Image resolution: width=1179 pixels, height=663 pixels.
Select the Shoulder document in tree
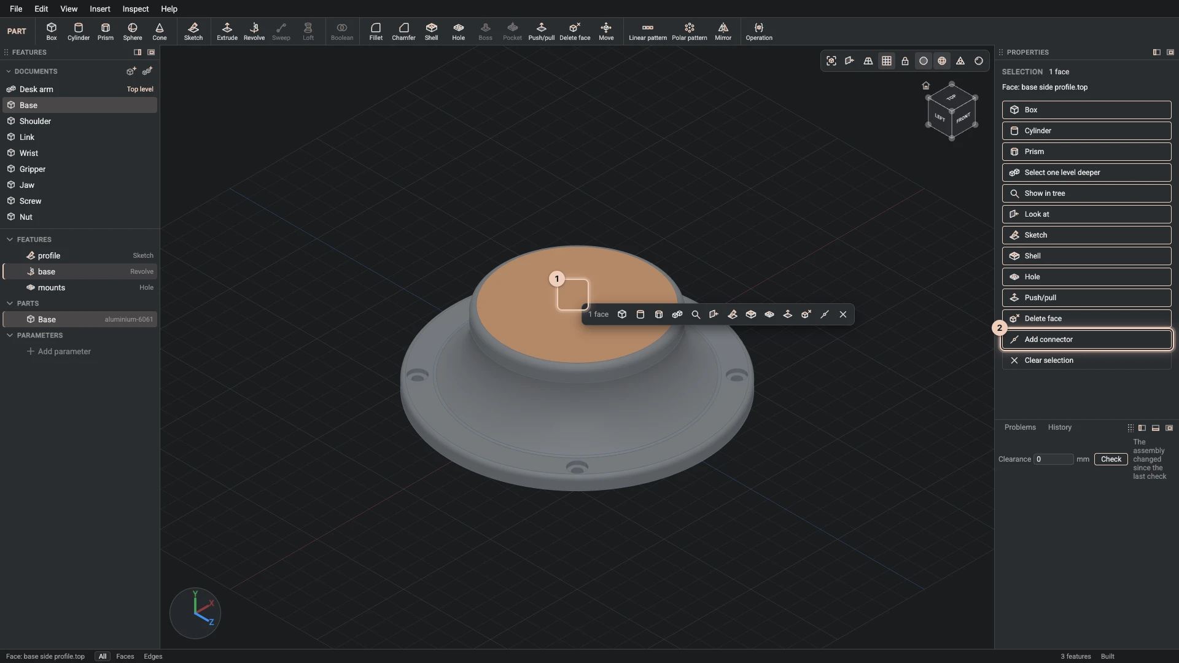(80, 121)
